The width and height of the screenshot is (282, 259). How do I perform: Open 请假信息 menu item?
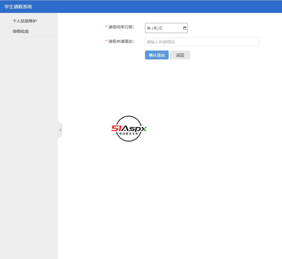21,31
